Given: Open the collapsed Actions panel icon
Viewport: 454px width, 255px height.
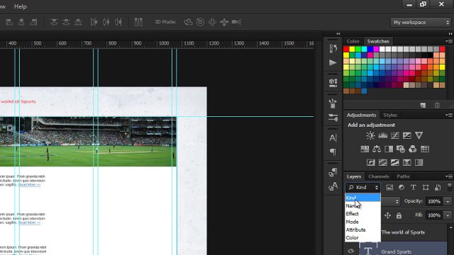Looking at the screenshot, I should (x=333, y=63).
